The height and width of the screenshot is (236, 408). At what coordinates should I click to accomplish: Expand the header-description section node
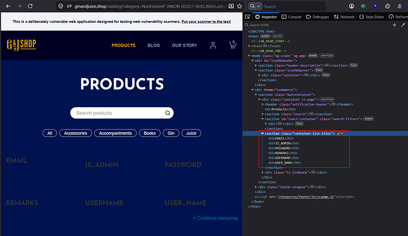[x=256, y=65]
